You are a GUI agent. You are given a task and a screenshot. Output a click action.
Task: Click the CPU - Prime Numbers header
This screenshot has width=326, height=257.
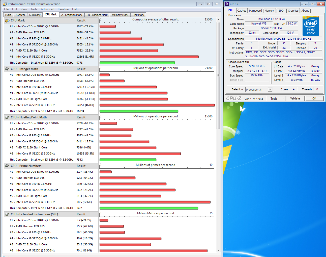pos(40,166)
